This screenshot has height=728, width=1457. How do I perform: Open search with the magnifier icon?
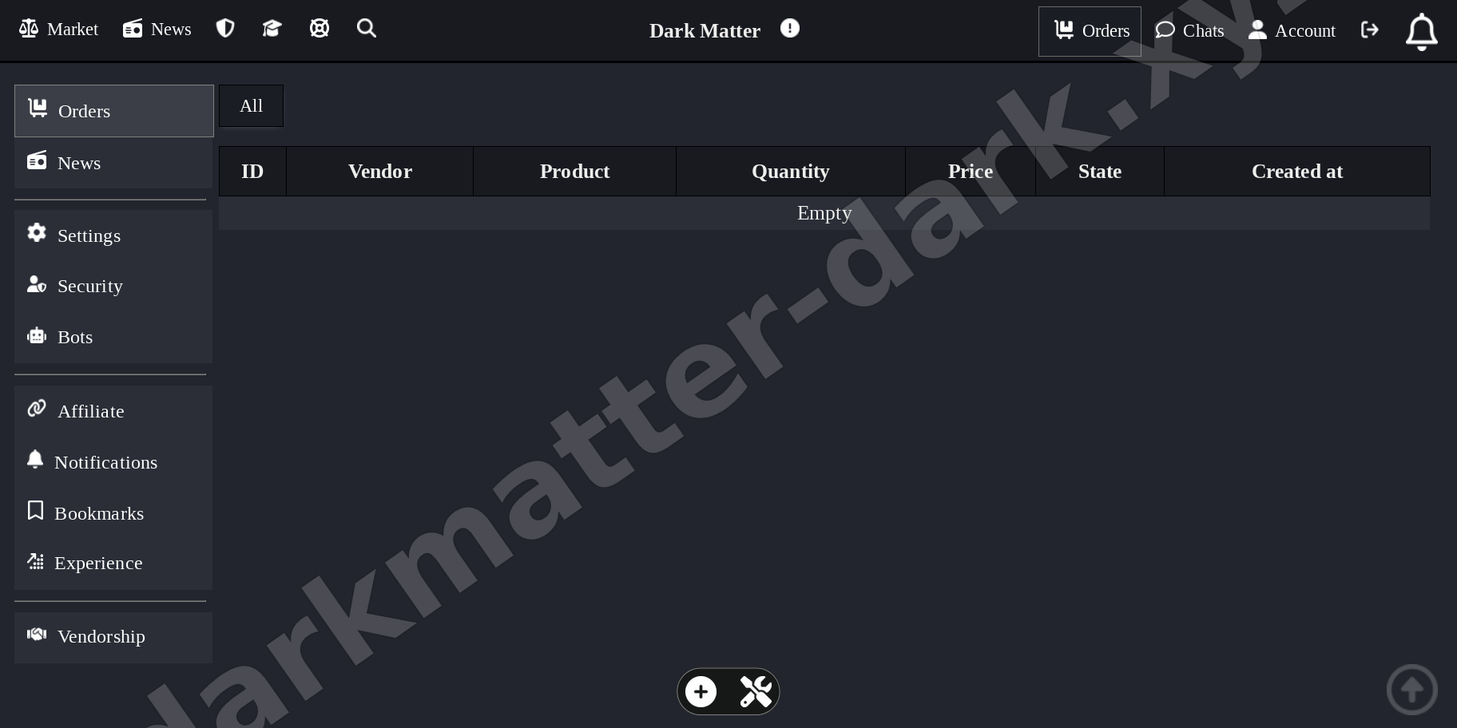point(367,29)
